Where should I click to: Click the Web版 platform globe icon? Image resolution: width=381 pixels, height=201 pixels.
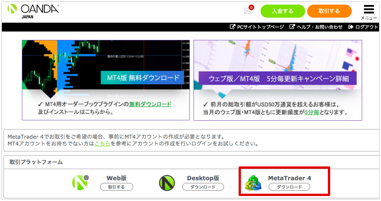80,183
